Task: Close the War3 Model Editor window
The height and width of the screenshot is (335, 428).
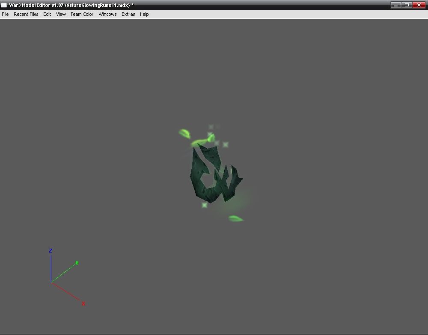Action: (419, 5)
